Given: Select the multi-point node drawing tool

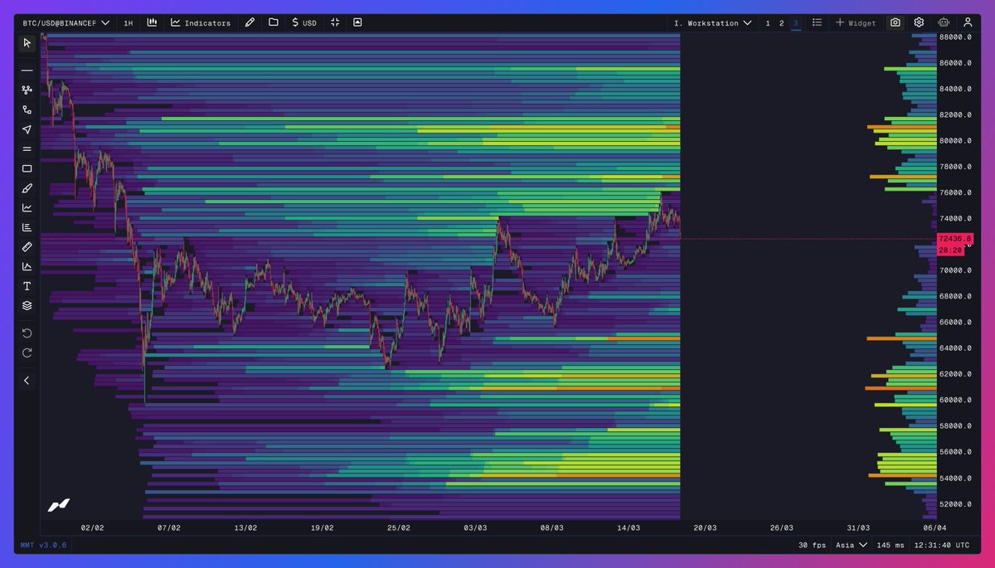Looking at the screenshot, I should click(x=27, y=90).
